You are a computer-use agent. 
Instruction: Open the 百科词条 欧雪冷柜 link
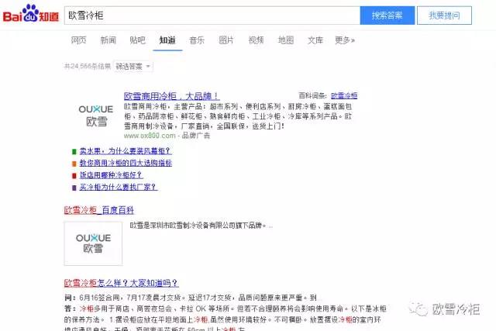(x=344, y=95)
